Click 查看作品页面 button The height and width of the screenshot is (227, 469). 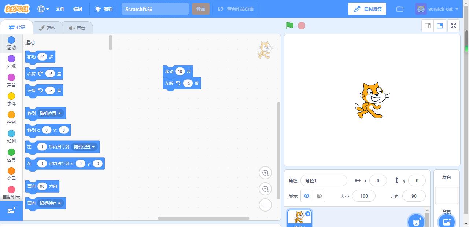235,9
